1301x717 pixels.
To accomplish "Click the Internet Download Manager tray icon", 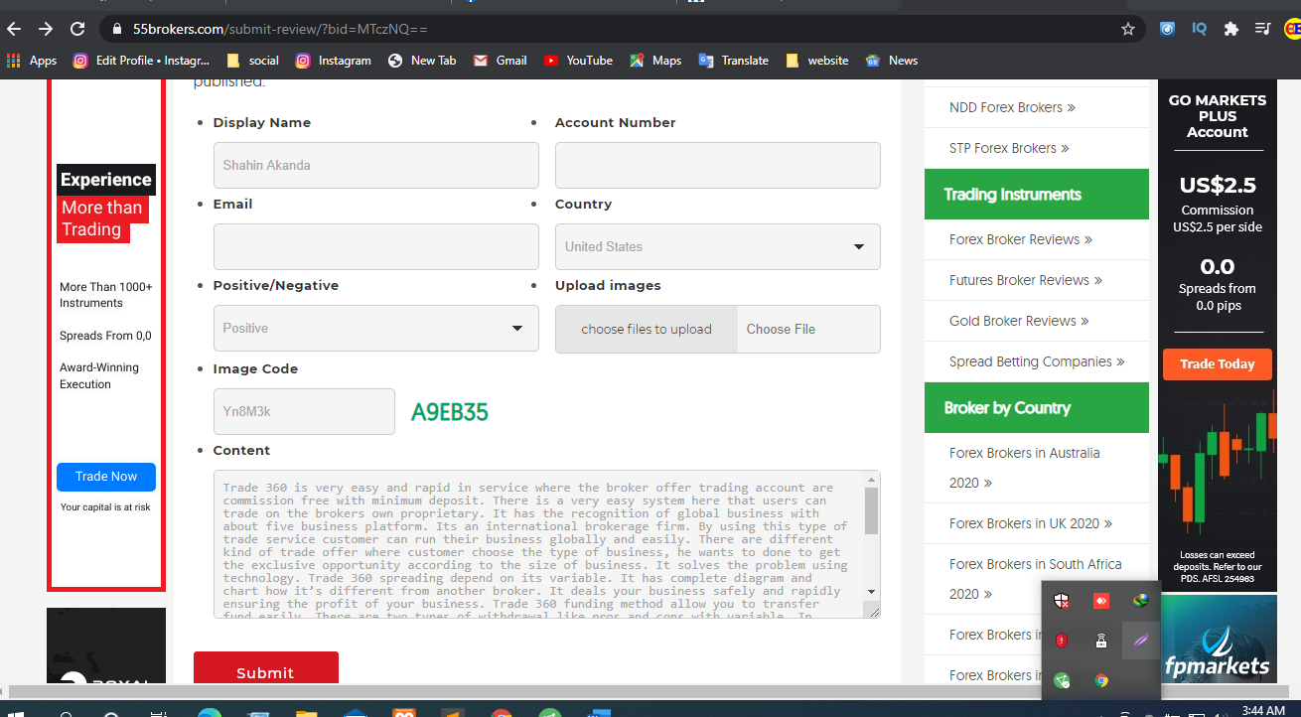I will (x=1140, y=601).
